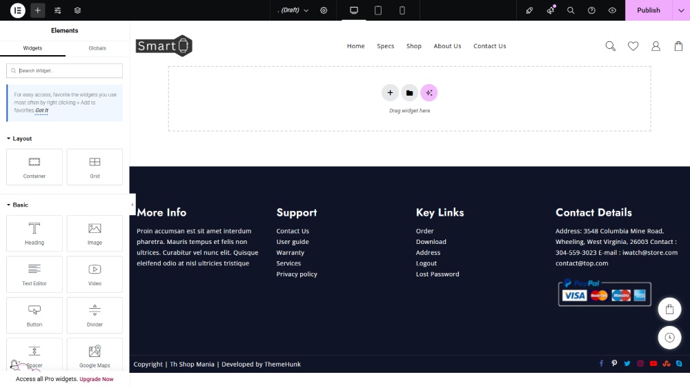Select the Divider widget

[x=95, y=315]
